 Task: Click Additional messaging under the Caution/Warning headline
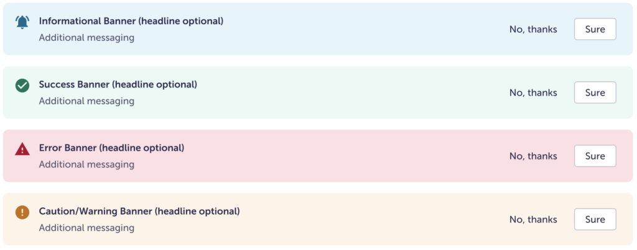pyautogui.click(x=86, y=228)
